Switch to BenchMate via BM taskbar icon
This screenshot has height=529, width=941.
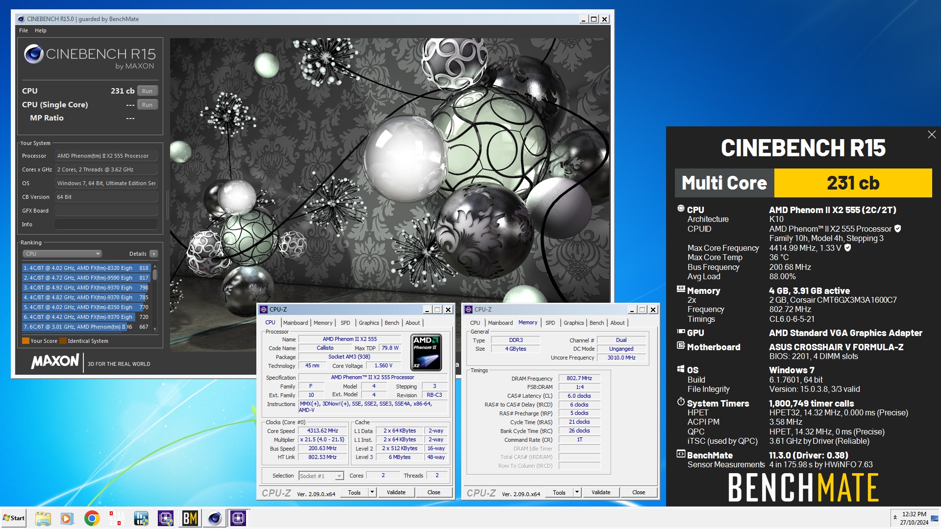(190, 518)
